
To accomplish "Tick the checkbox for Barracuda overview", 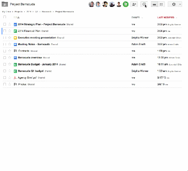I will 5,58.
